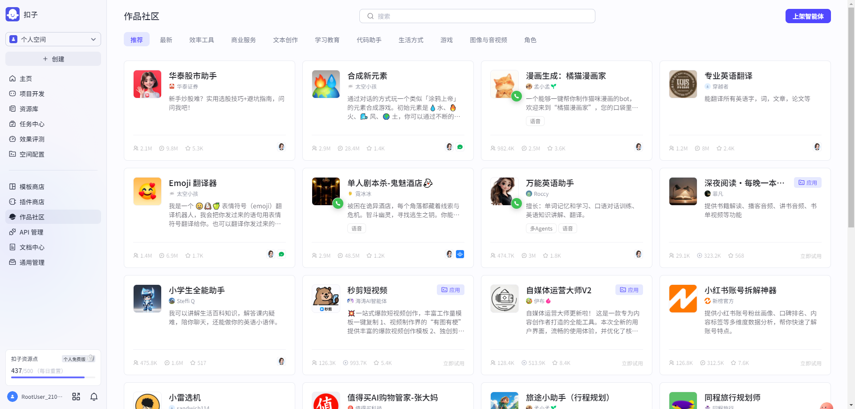Click star favorites count on 小学生全能助手 card
Screen dimensions: 855x409
pos(198,363)
